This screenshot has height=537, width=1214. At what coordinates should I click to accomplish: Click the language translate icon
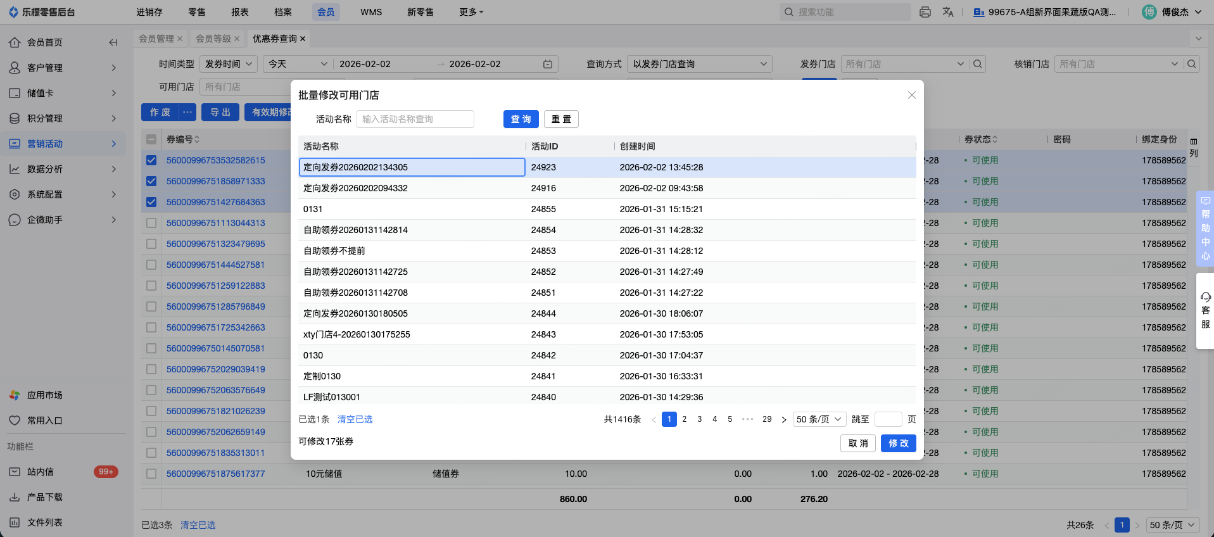tap(948, 12)
